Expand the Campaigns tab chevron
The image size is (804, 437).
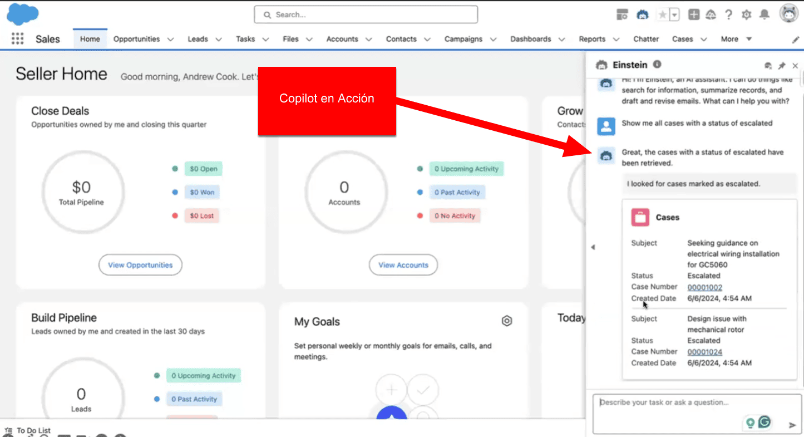click(493, 40)
